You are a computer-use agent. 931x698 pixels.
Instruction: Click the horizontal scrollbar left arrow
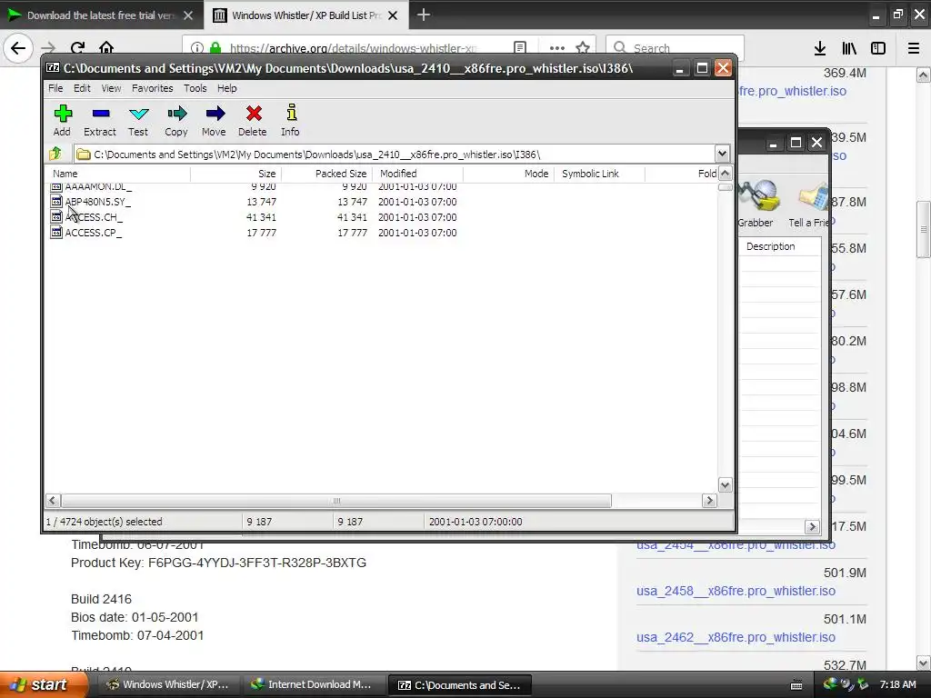click(x=52, y=501)
